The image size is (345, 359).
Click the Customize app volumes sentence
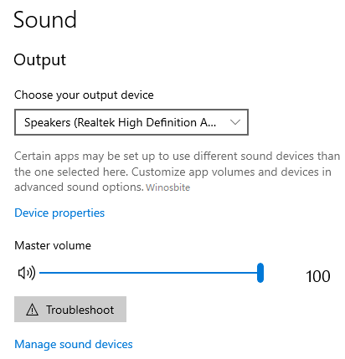coord(231,172)
